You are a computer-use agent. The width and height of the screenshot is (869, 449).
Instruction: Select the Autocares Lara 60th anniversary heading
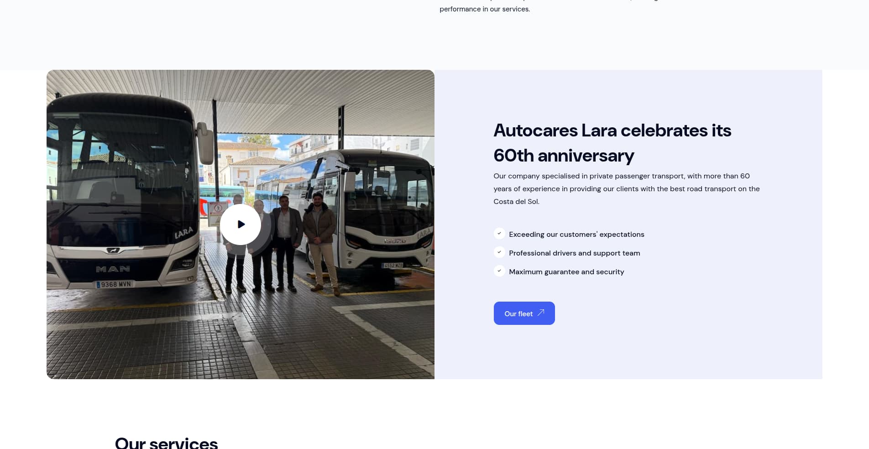pyautogui.click(x=612, y=143)
